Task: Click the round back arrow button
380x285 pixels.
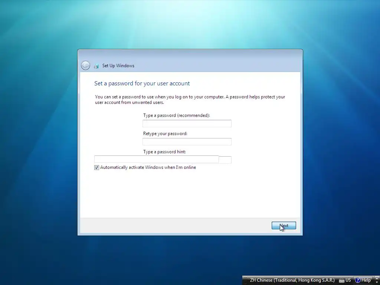Action: (x=86, y=65)
